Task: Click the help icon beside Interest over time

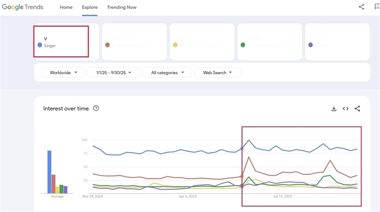Action: (96, 108)
